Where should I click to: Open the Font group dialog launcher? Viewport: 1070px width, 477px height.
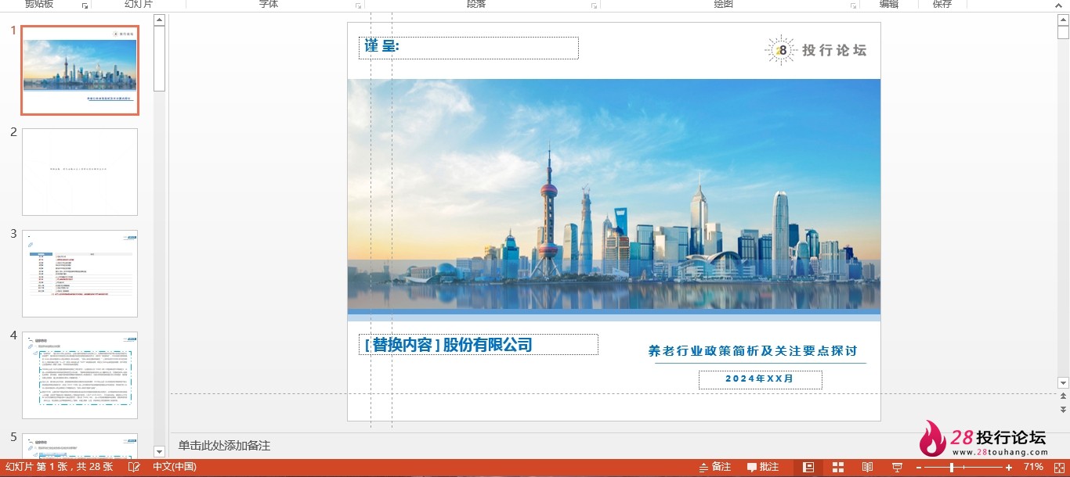click(358, 5)
